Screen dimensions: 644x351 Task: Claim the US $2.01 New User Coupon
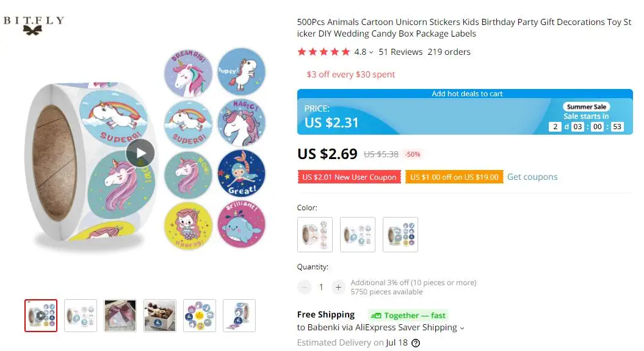pos(349,177)
